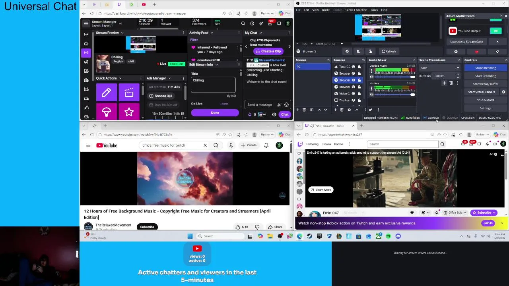The image size is (509, 286).
Task: Open Twitch dashboard hamburger menu
Action: click(86, 23)
